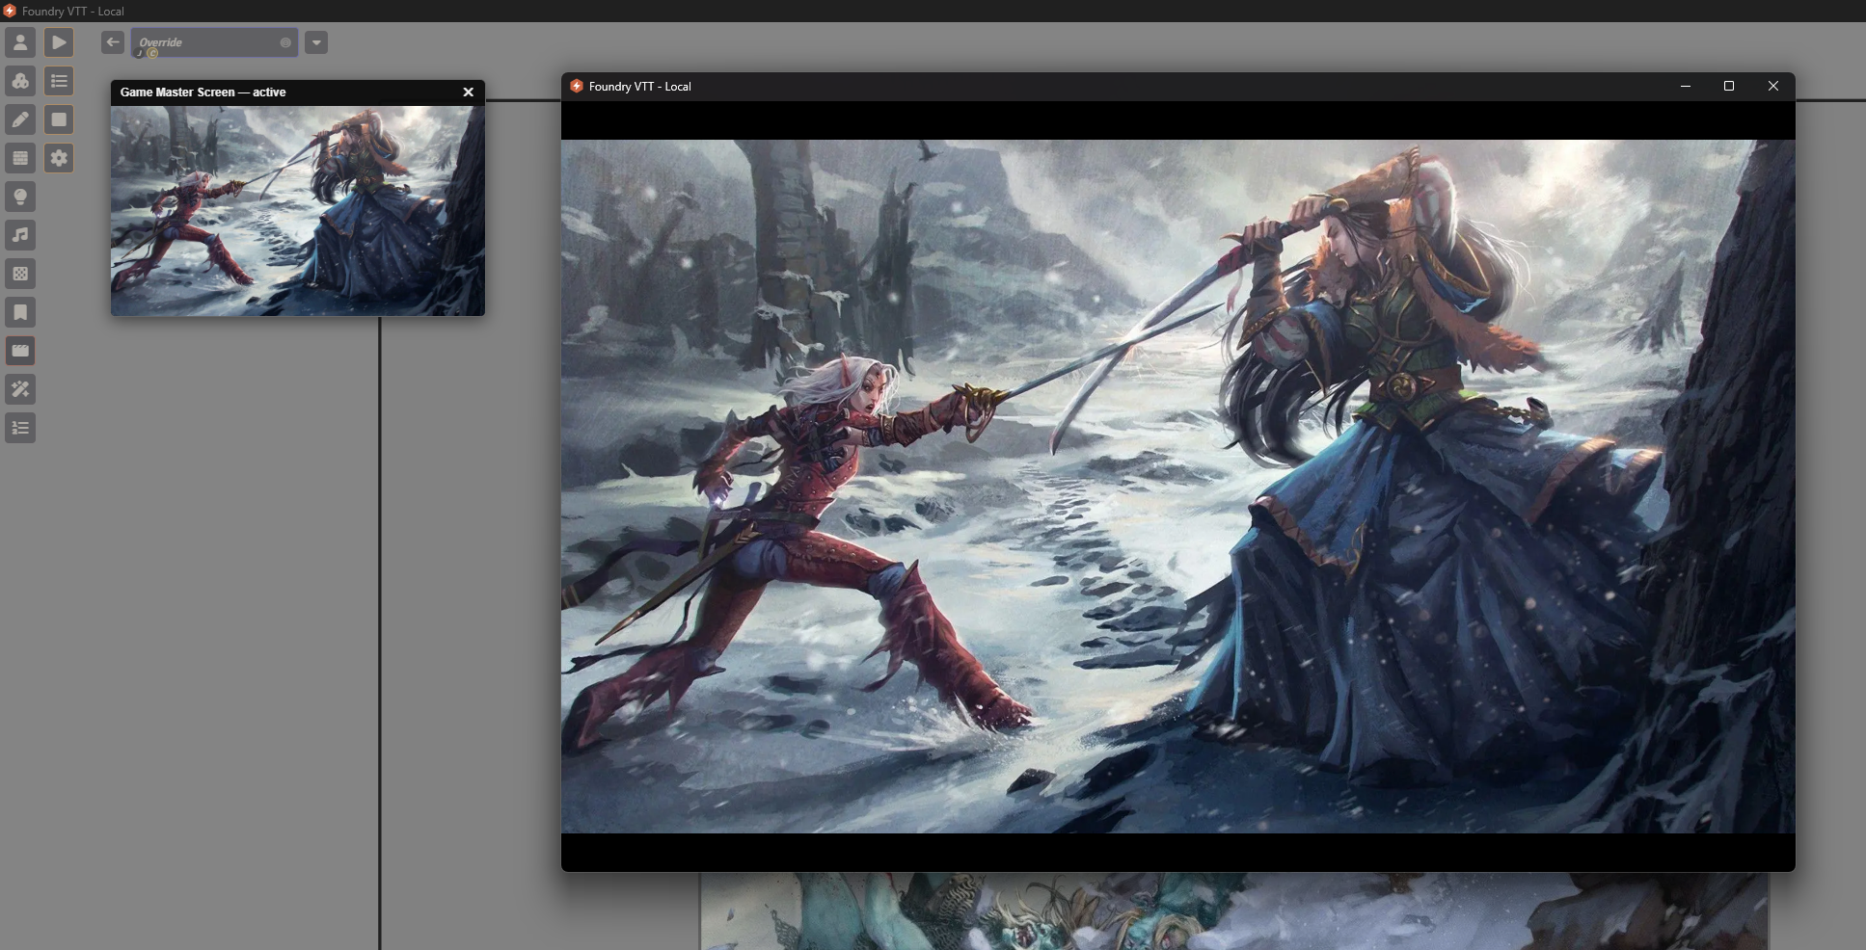Viewport: 1866px width, 950px height.
Task: Select the active clapperboard scene controls
Action: [x=20, y=351]
